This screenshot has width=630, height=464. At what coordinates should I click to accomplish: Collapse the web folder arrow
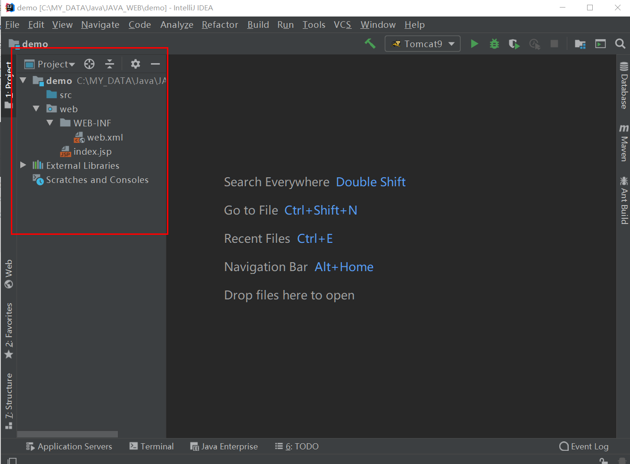(x=36, y=109)
